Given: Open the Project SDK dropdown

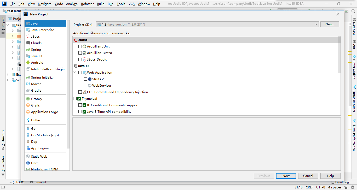Looking at the screenshot, I should pos(316,24).
